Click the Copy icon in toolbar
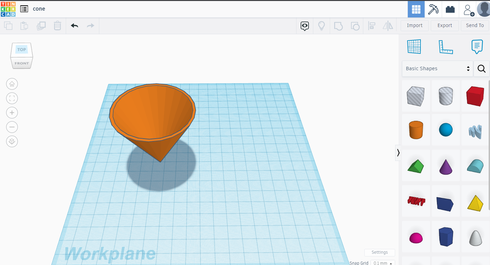The image size is (490, 265). (8, 26)
